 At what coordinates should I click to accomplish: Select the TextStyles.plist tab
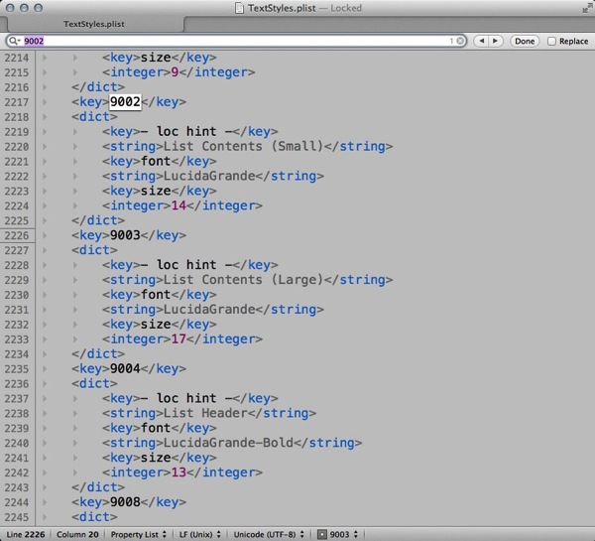pyautogui.click(x=94, y=24)
